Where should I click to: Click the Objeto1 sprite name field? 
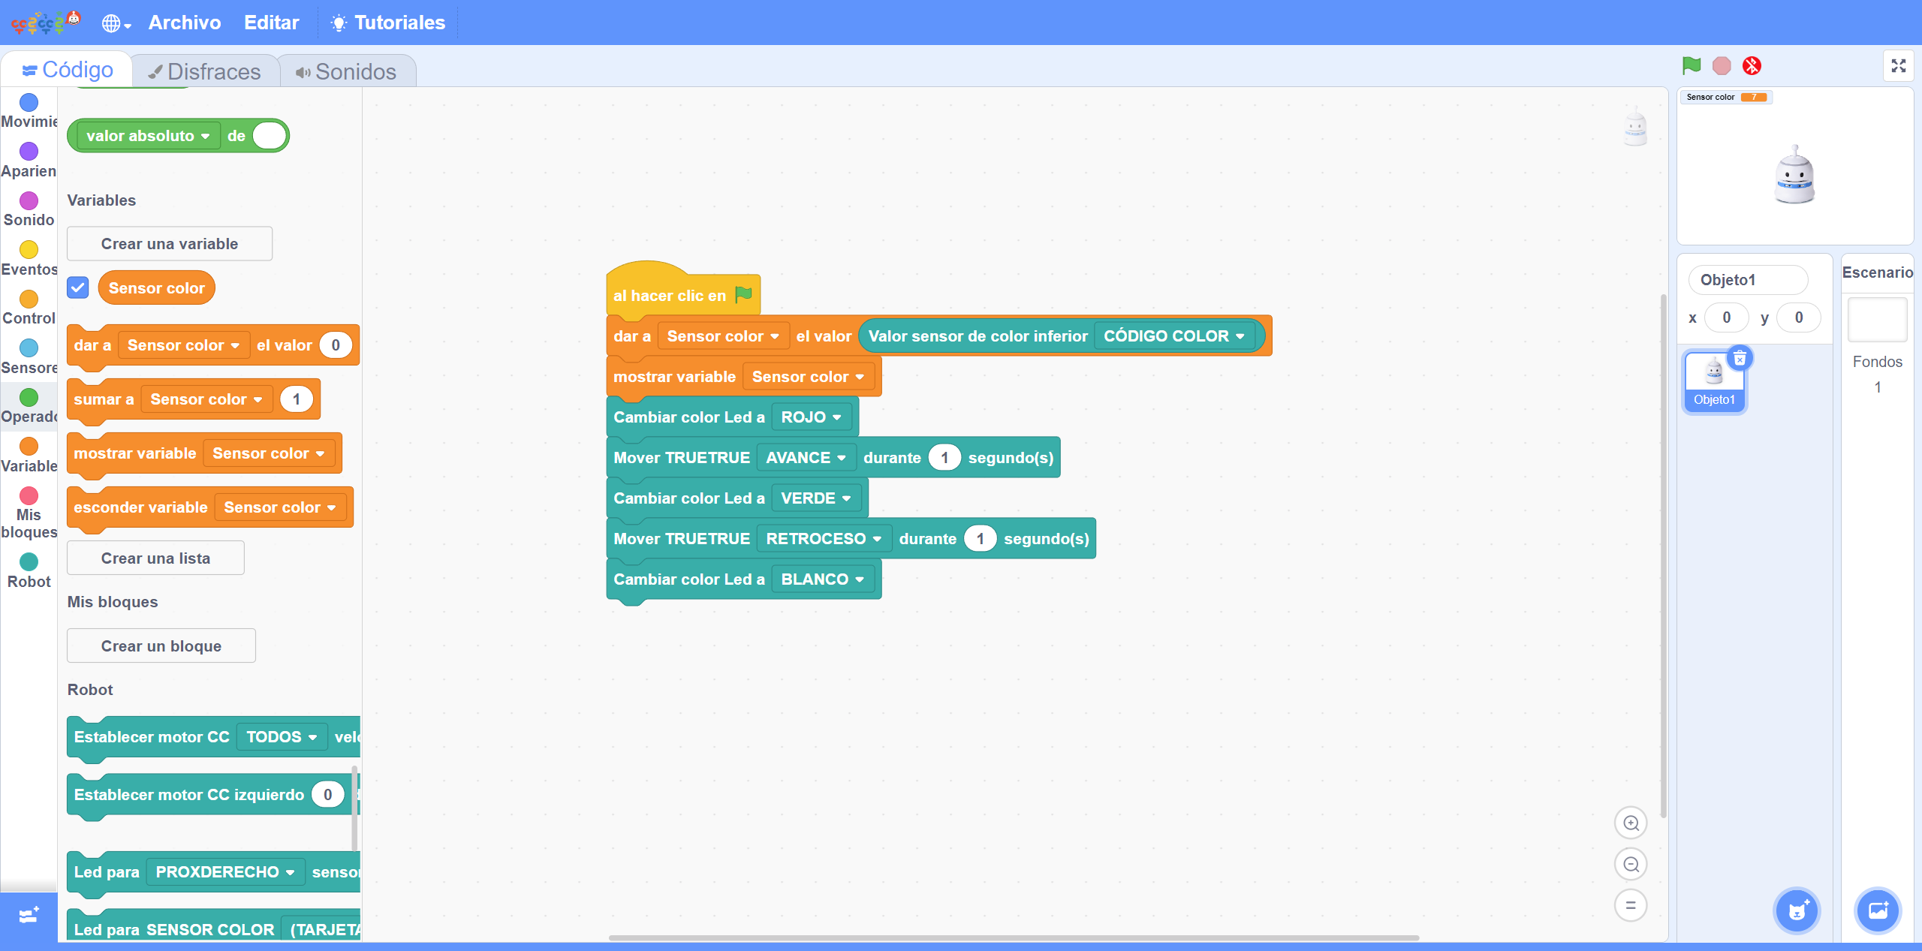pos(1747,280)
